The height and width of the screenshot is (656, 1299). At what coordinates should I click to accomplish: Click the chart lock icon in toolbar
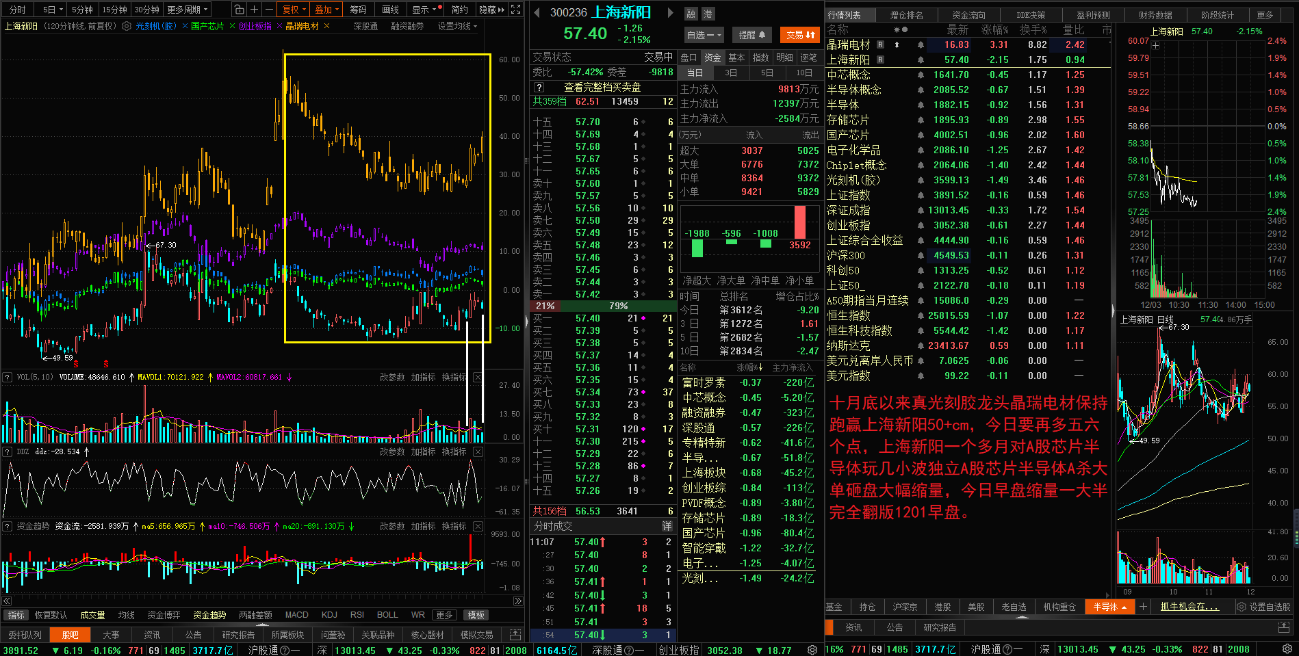coord(239,10)
